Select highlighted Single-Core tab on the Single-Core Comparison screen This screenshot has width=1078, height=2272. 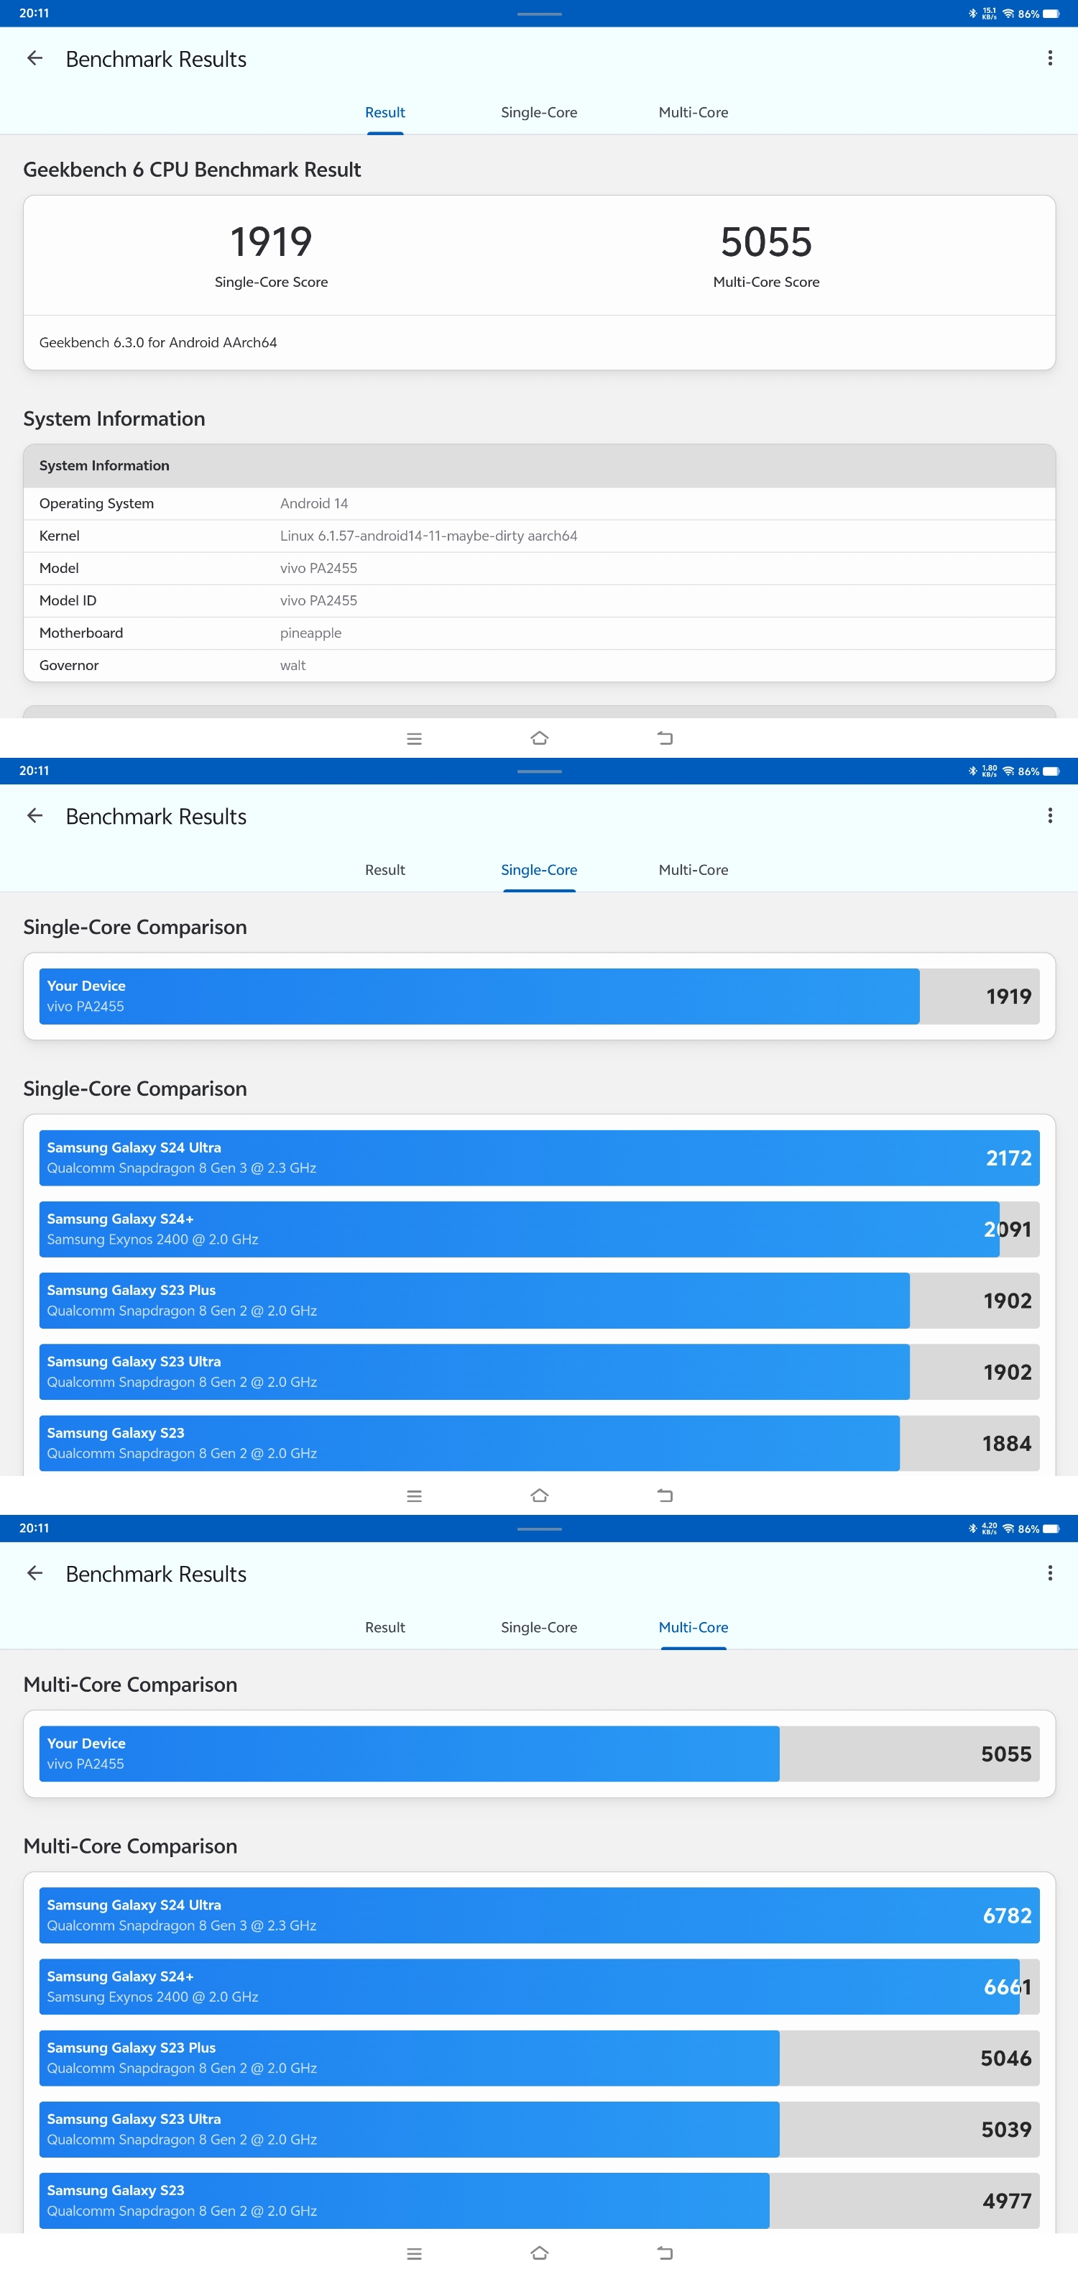coord(540,871)
